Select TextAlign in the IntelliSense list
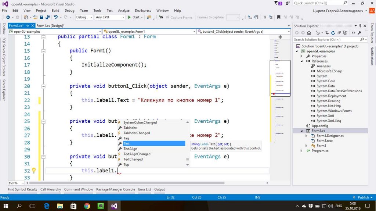Screen dimensions: 376x211 [130, 149]
